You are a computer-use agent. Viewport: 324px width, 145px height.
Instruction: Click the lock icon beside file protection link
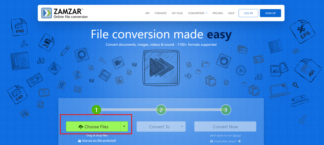coord(80,140)
